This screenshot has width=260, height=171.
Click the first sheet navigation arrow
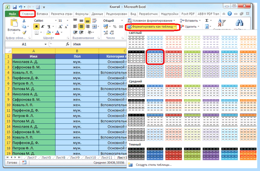[7, 157]
